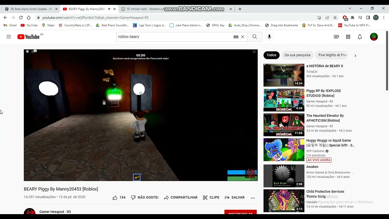Open the account avatar menu
The width and height of the screenshot is (389, 219).
374,37
